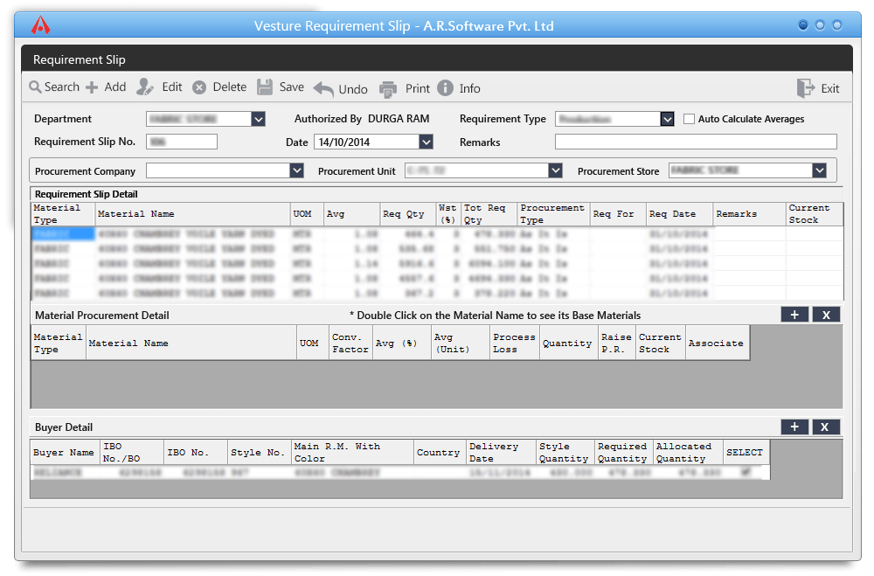
Task: Click Procurement Type column header
Action: pyautogui.click(x=553, y=214)
